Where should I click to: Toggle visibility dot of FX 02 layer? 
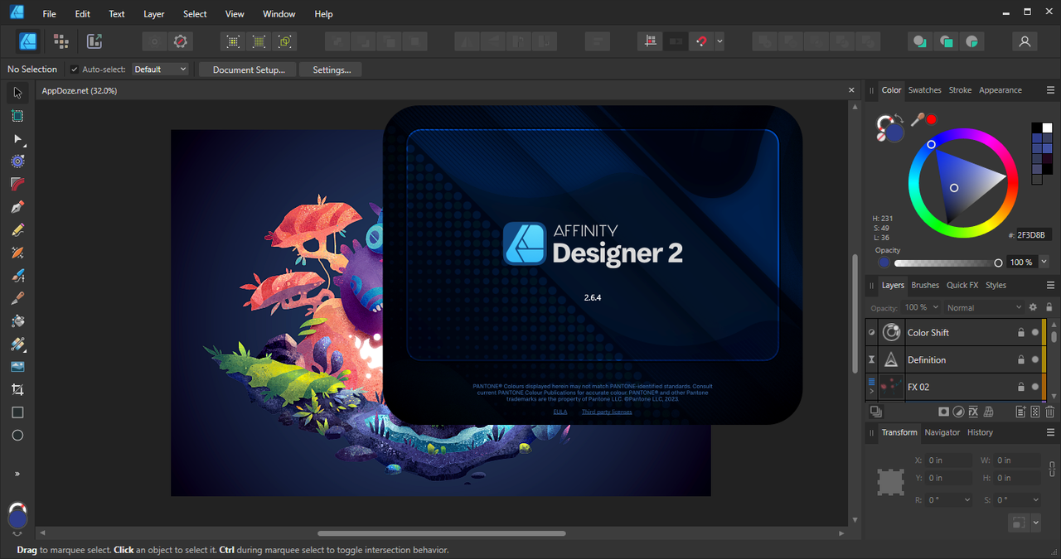click(1034, 387)
